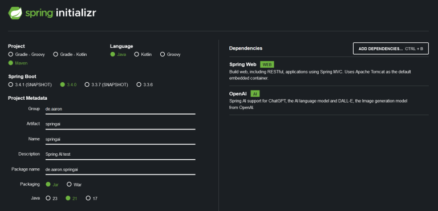Click the OpenAI dependency entry
The height and width of the screenshot is (211, 438).
click(x=328, y=100)
